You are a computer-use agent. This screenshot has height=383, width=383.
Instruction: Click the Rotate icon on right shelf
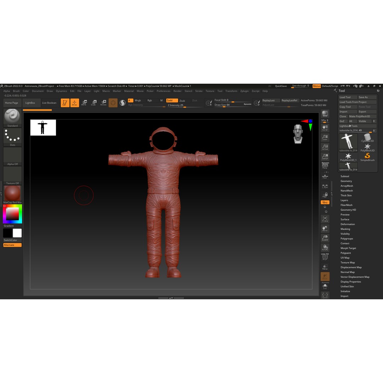point(325,248)
